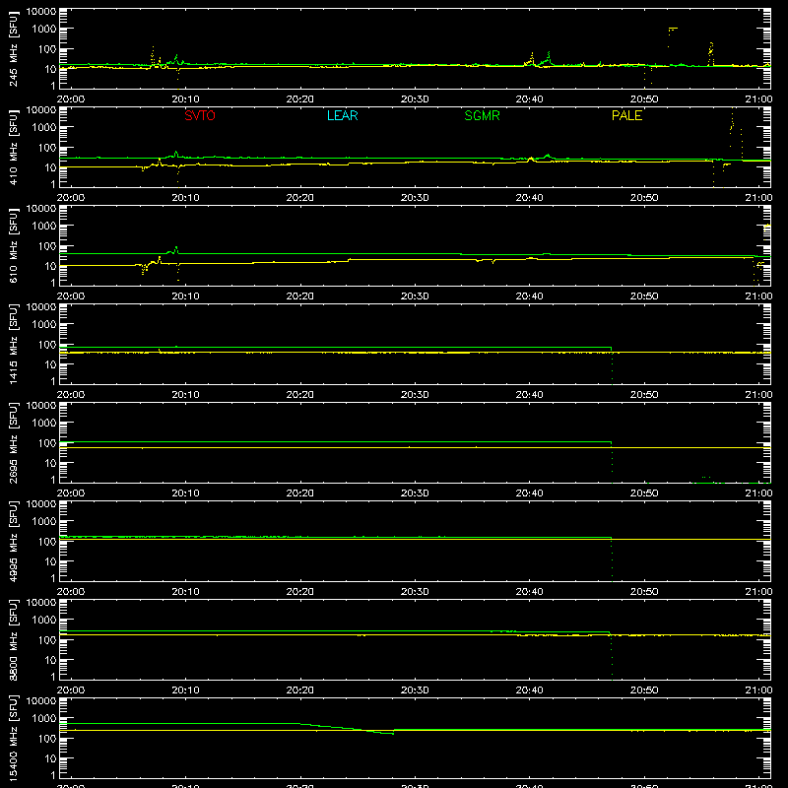The width and height of the screenshot is (788, 788).
Task: Select the 2695 MHz [SFU] axis title
Action: click(13, 442)
